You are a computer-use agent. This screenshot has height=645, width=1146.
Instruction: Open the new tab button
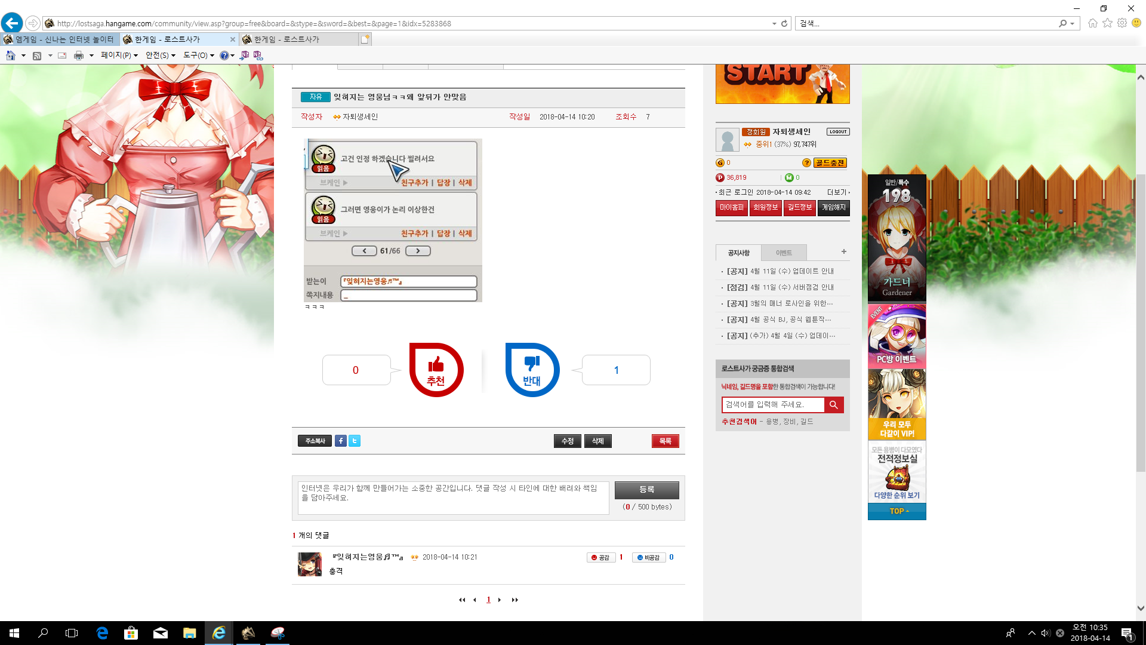point(365,39)
